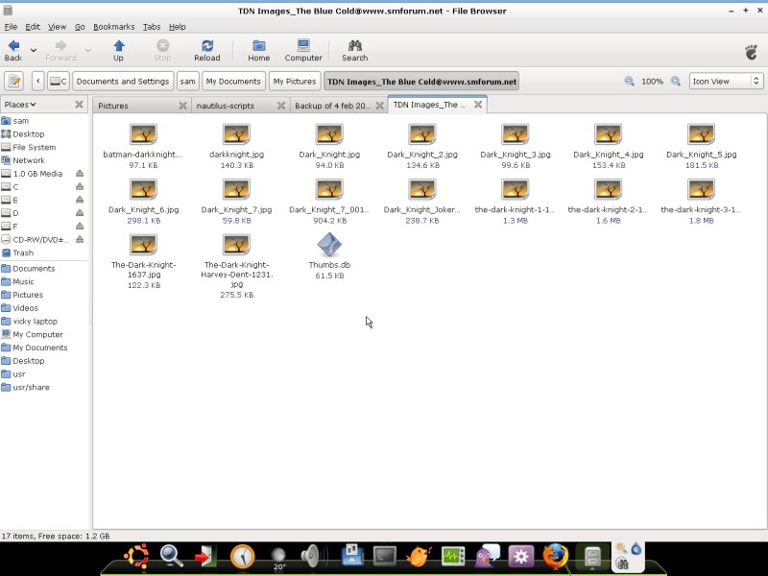The image size is (768, 576).
Task: Open the Go menu
Action: (x=80, y=27)
